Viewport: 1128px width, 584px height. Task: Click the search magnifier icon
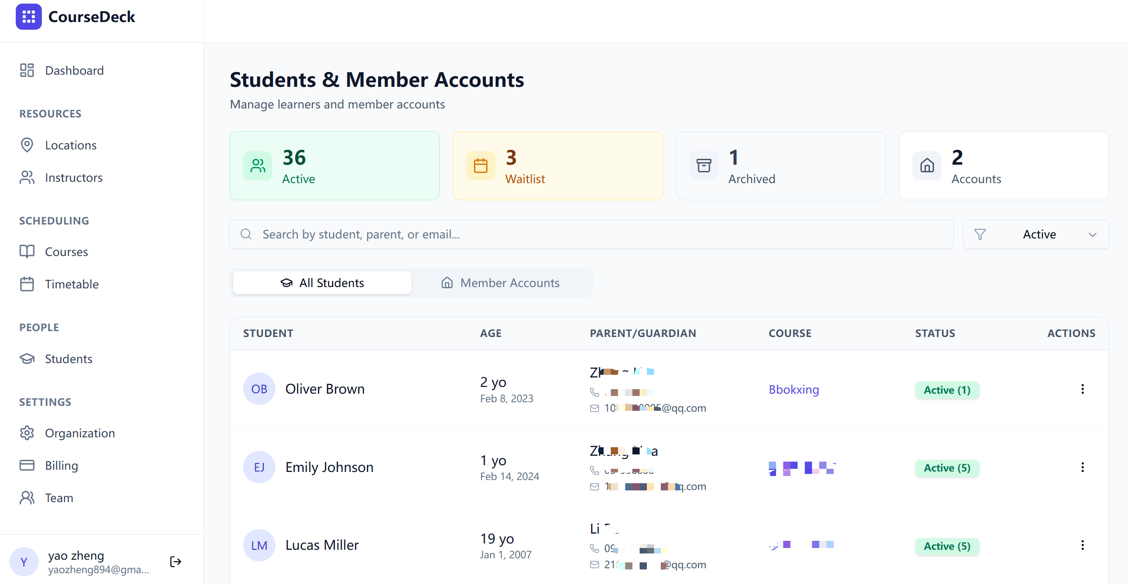coord(246,234)
